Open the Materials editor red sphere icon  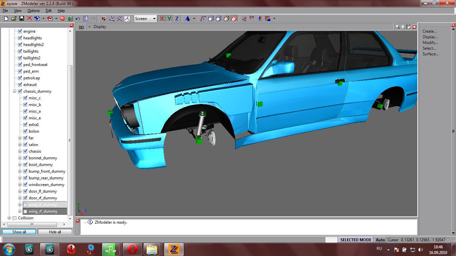coord(62,19)
